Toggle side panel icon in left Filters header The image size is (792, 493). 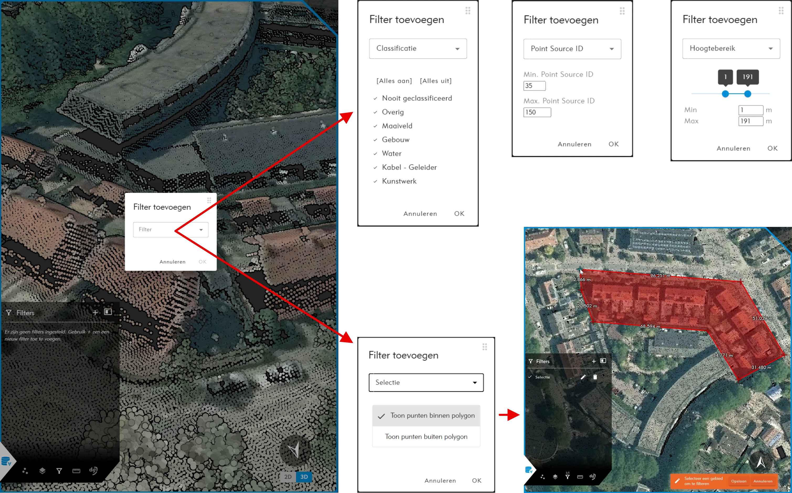(x=108, y=312)
